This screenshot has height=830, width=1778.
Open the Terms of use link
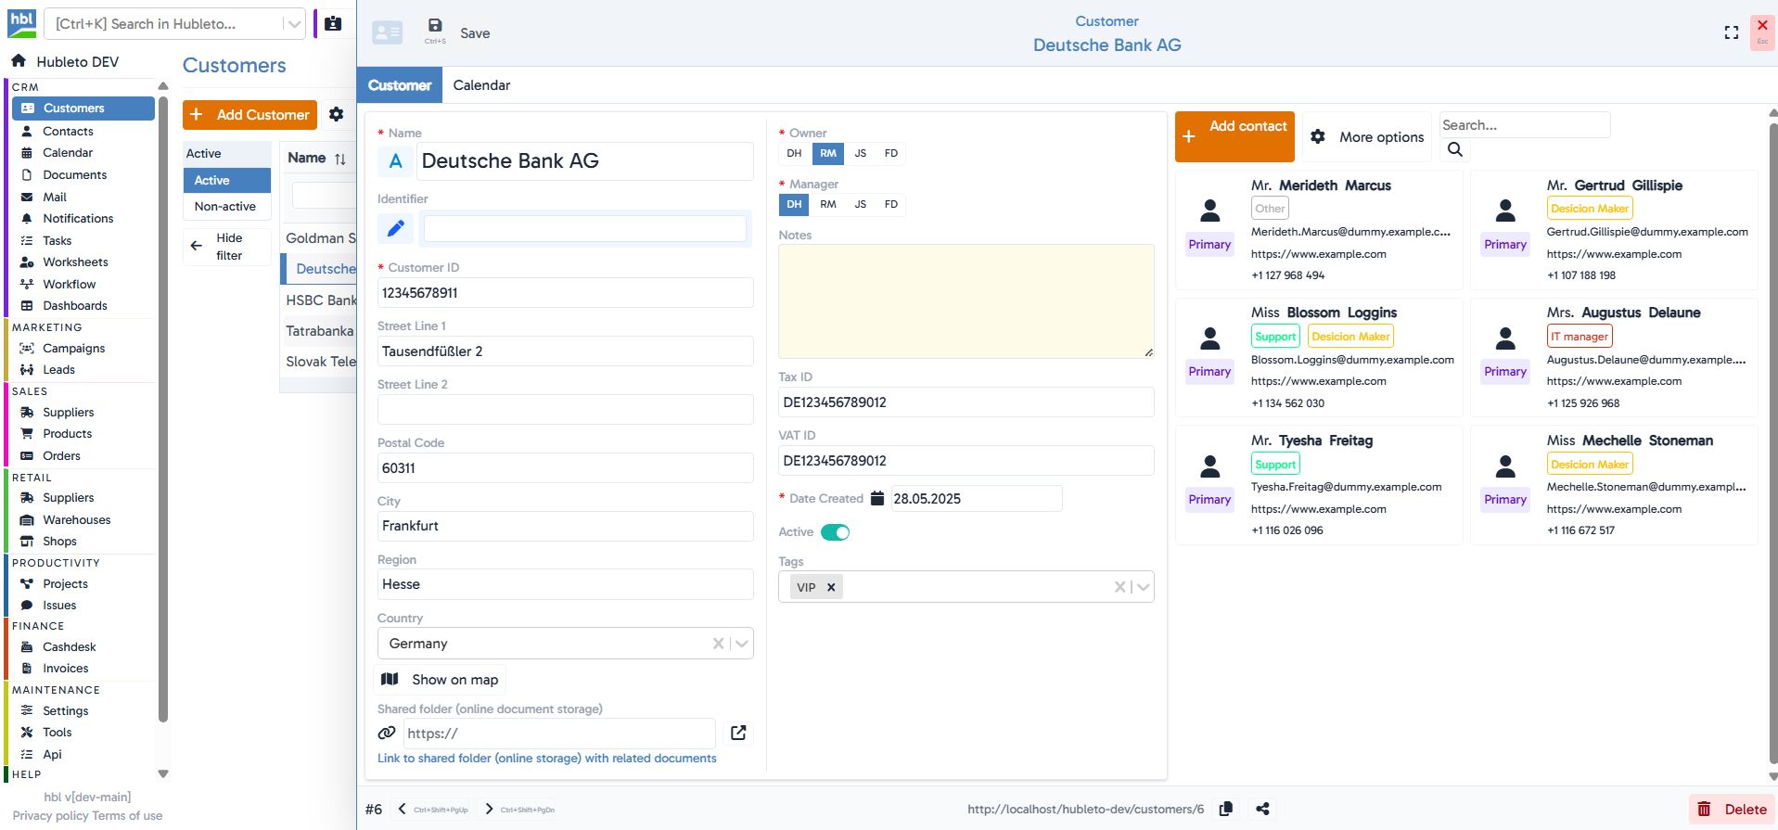click(x=127, y=815)
